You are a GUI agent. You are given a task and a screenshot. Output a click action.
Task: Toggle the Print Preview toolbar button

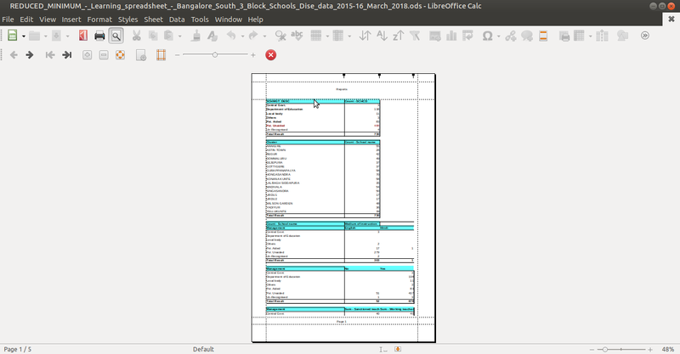click(x=116, y=36)
